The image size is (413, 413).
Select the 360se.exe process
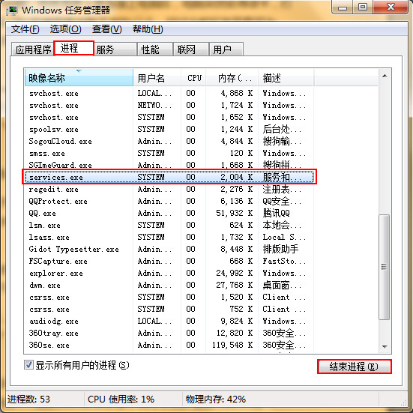(x=169, y=345)
